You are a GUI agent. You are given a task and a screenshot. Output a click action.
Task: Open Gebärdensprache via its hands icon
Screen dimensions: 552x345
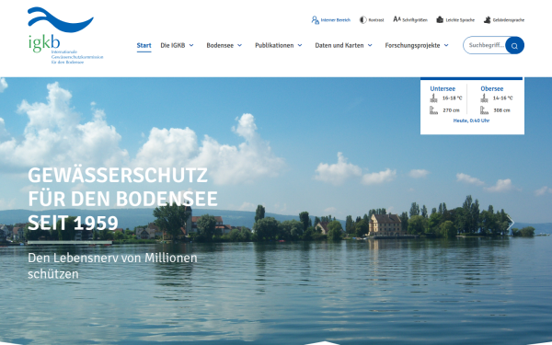pos(487,20)
